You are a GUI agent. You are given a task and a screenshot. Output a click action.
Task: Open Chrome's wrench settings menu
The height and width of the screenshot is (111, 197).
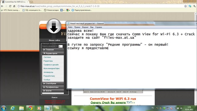194,6
